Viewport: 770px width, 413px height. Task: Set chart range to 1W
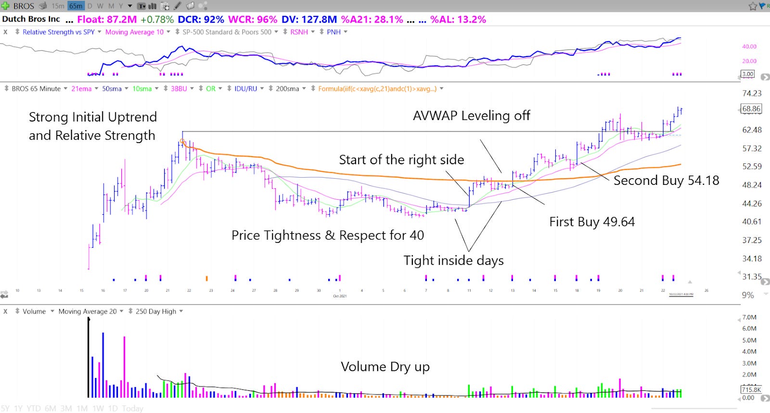pos(98,408)
